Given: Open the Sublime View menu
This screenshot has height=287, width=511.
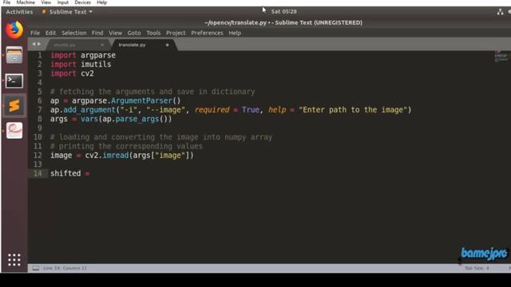Looking at the screenshot, I should tap(115, 33).
